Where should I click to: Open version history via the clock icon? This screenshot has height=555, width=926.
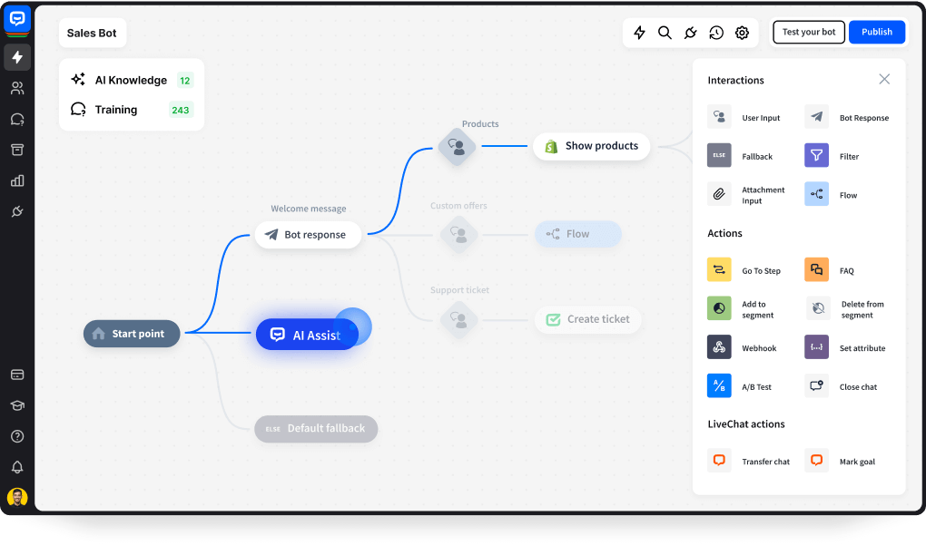pos(716,32)
